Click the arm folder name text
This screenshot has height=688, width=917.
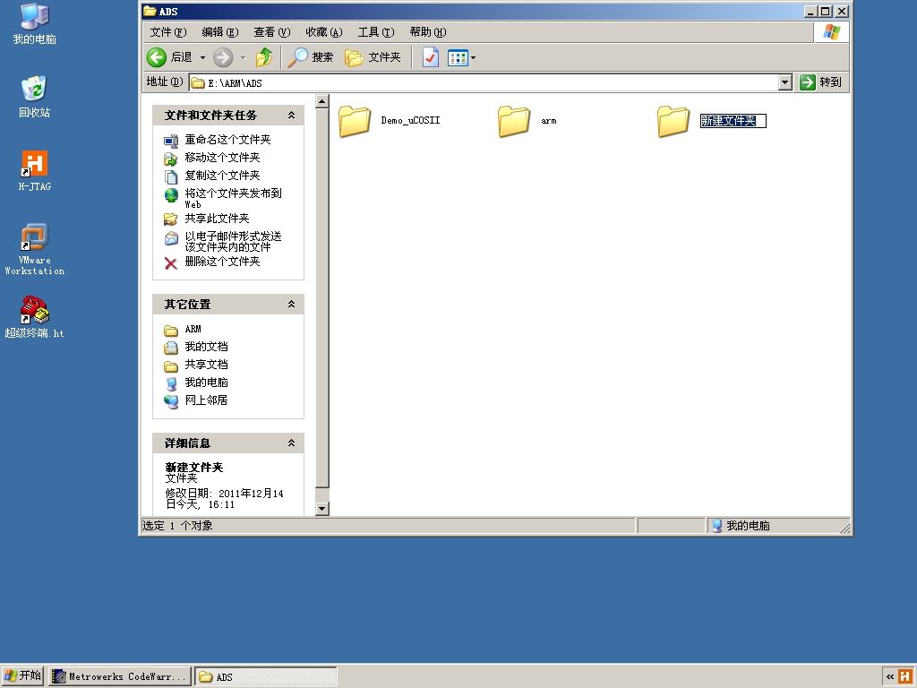(x=549, y=121)
